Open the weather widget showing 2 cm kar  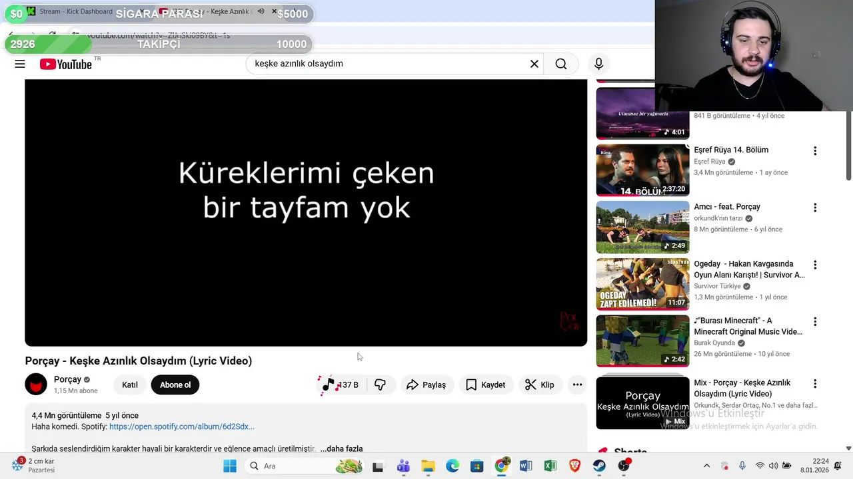33,465
